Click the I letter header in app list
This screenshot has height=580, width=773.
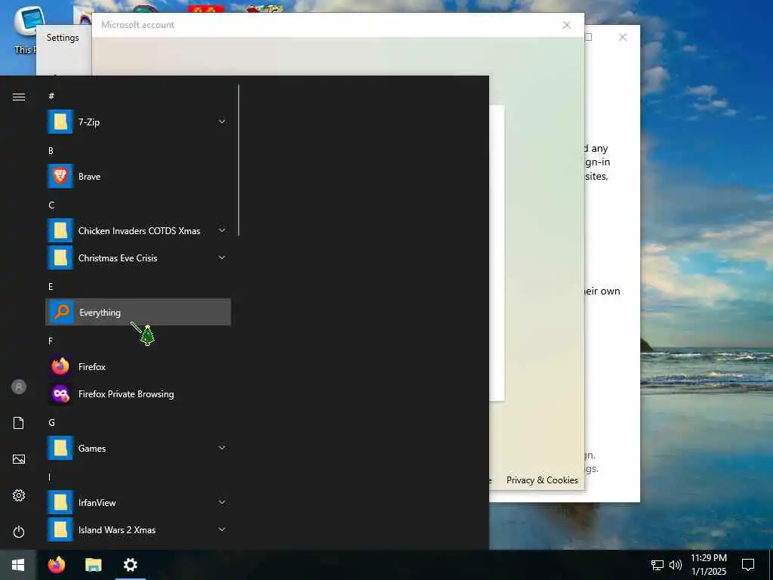tap(49, 477)
